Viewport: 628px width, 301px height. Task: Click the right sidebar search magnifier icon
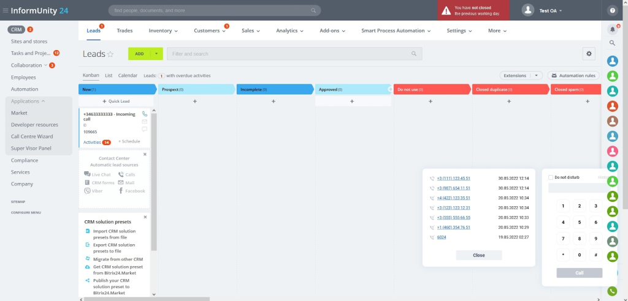coord(612,43)
